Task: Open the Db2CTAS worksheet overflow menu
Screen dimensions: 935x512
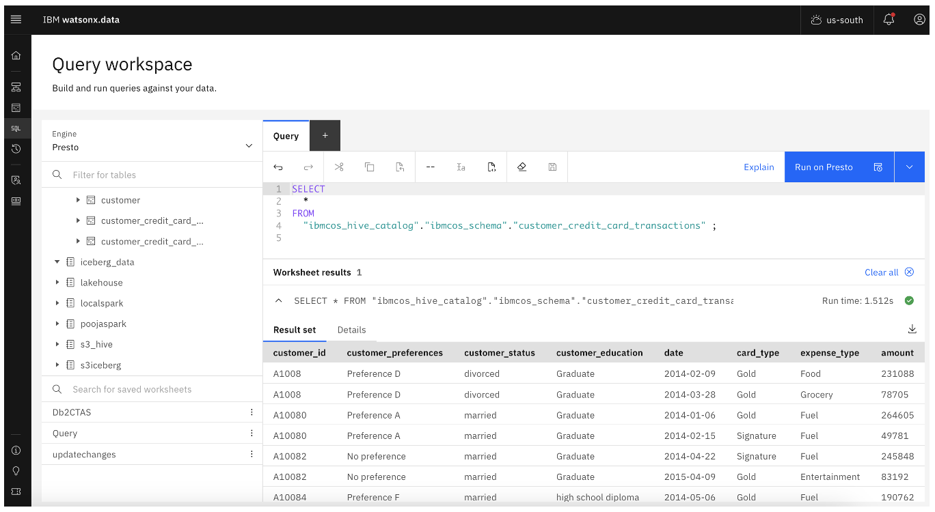Action: 252,412
